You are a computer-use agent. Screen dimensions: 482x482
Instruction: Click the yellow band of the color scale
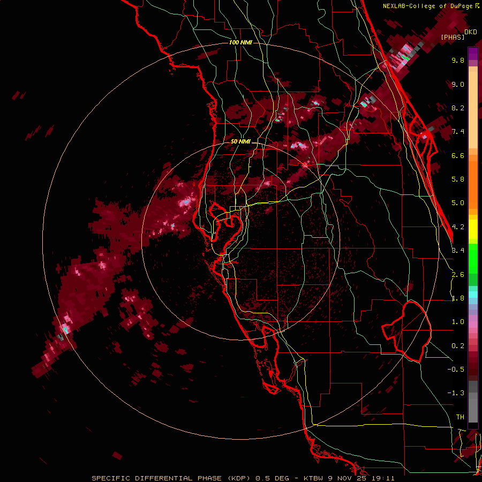[x=473, y=229]
